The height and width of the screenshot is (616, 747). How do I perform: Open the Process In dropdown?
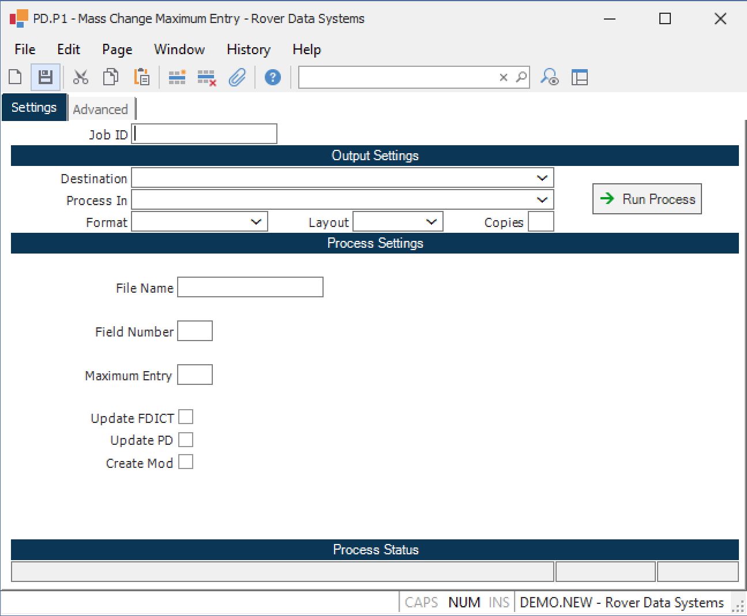[x=542, y=200]
